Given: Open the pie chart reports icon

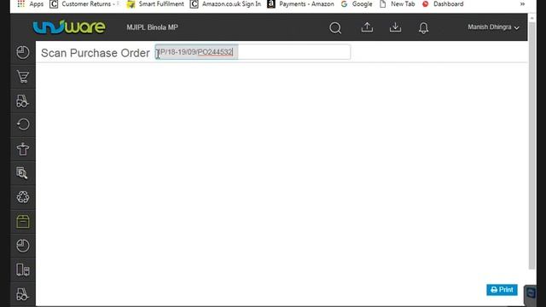Looking at the screenshot, I should click(x=23, y=246).
